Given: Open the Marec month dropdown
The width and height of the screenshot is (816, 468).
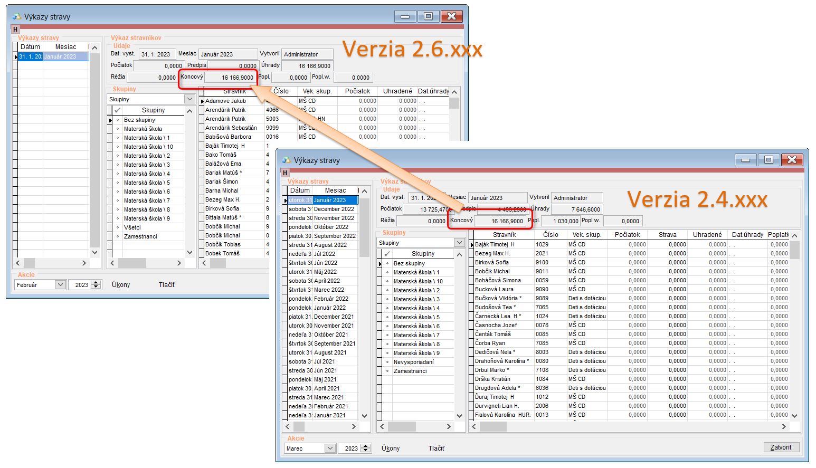Looking at the screenshot, I should coord(330,448).
